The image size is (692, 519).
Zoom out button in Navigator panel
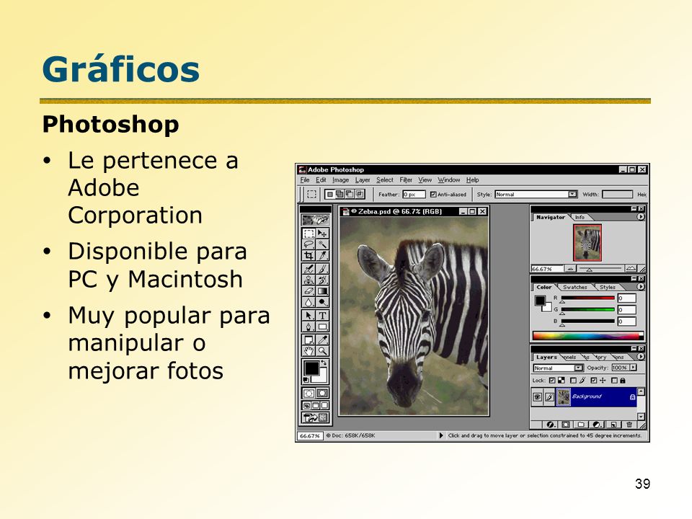coord(570,268)
